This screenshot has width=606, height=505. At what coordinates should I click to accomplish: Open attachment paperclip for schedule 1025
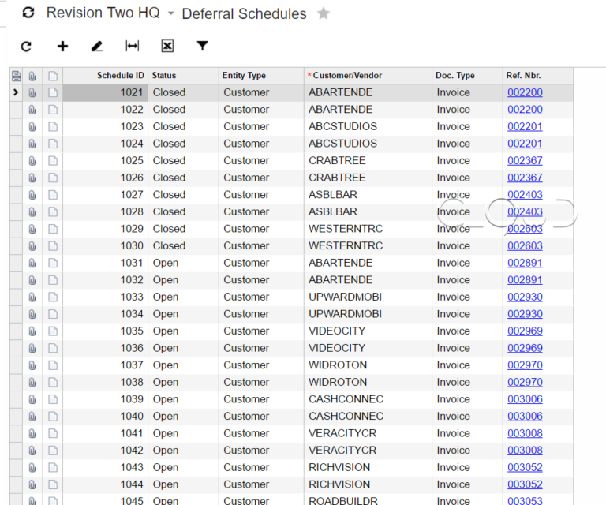[x=32, y=161]
